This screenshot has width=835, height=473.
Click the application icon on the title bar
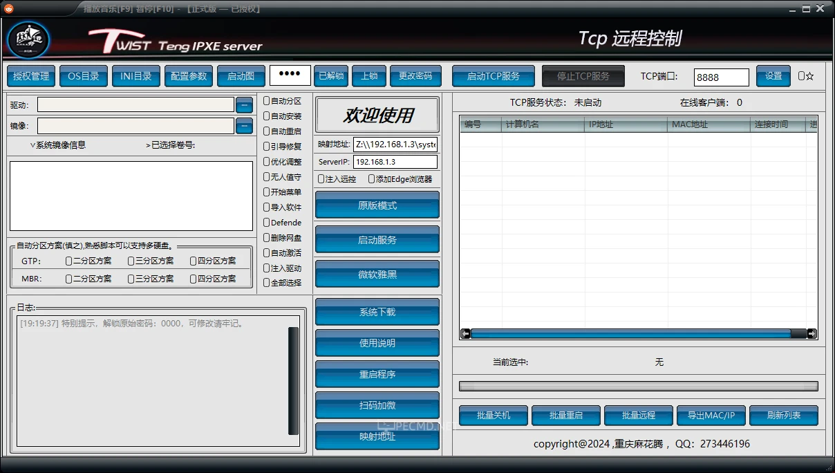click(x=8, y=9)
